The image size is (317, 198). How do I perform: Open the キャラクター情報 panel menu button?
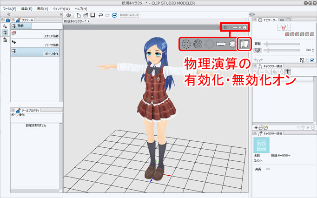(x=255, y=133)
